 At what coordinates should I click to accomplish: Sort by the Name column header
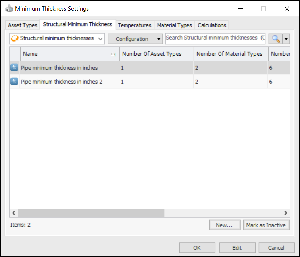[63, 54]
